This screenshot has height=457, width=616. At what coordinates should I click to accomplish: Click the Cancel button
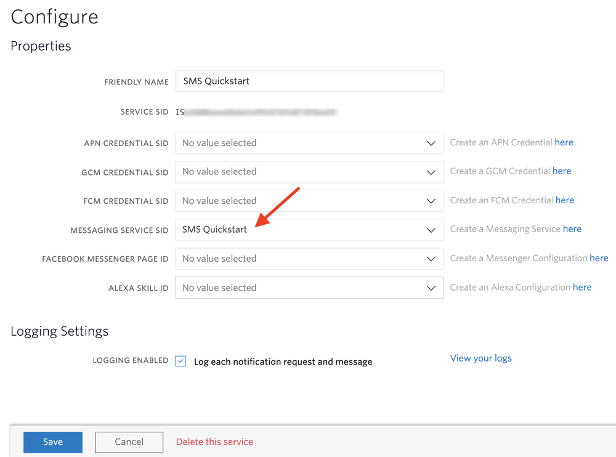(129, 442)
